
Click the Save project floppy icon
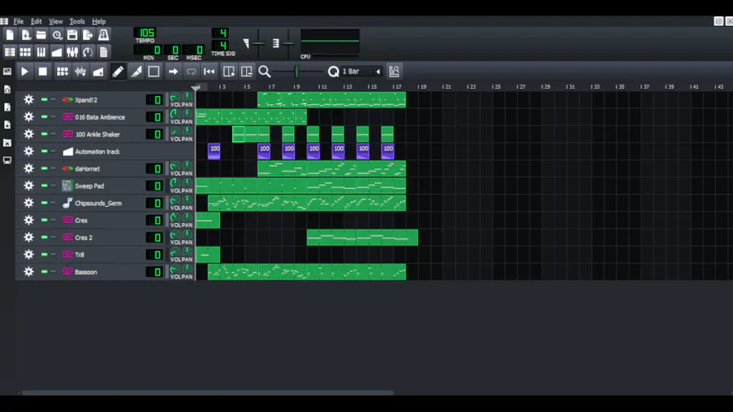coord(72,35)
